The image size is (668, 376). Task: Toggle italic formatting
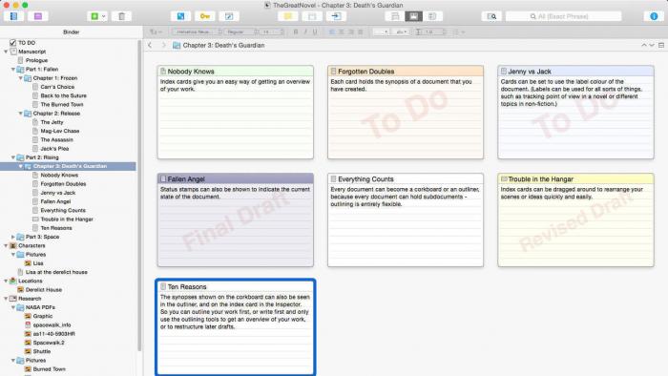coord(305,31)
